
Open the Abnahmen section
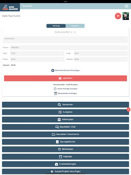65,105
